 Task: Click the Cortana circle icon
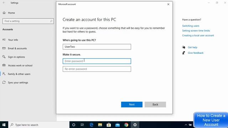point(74,125)
